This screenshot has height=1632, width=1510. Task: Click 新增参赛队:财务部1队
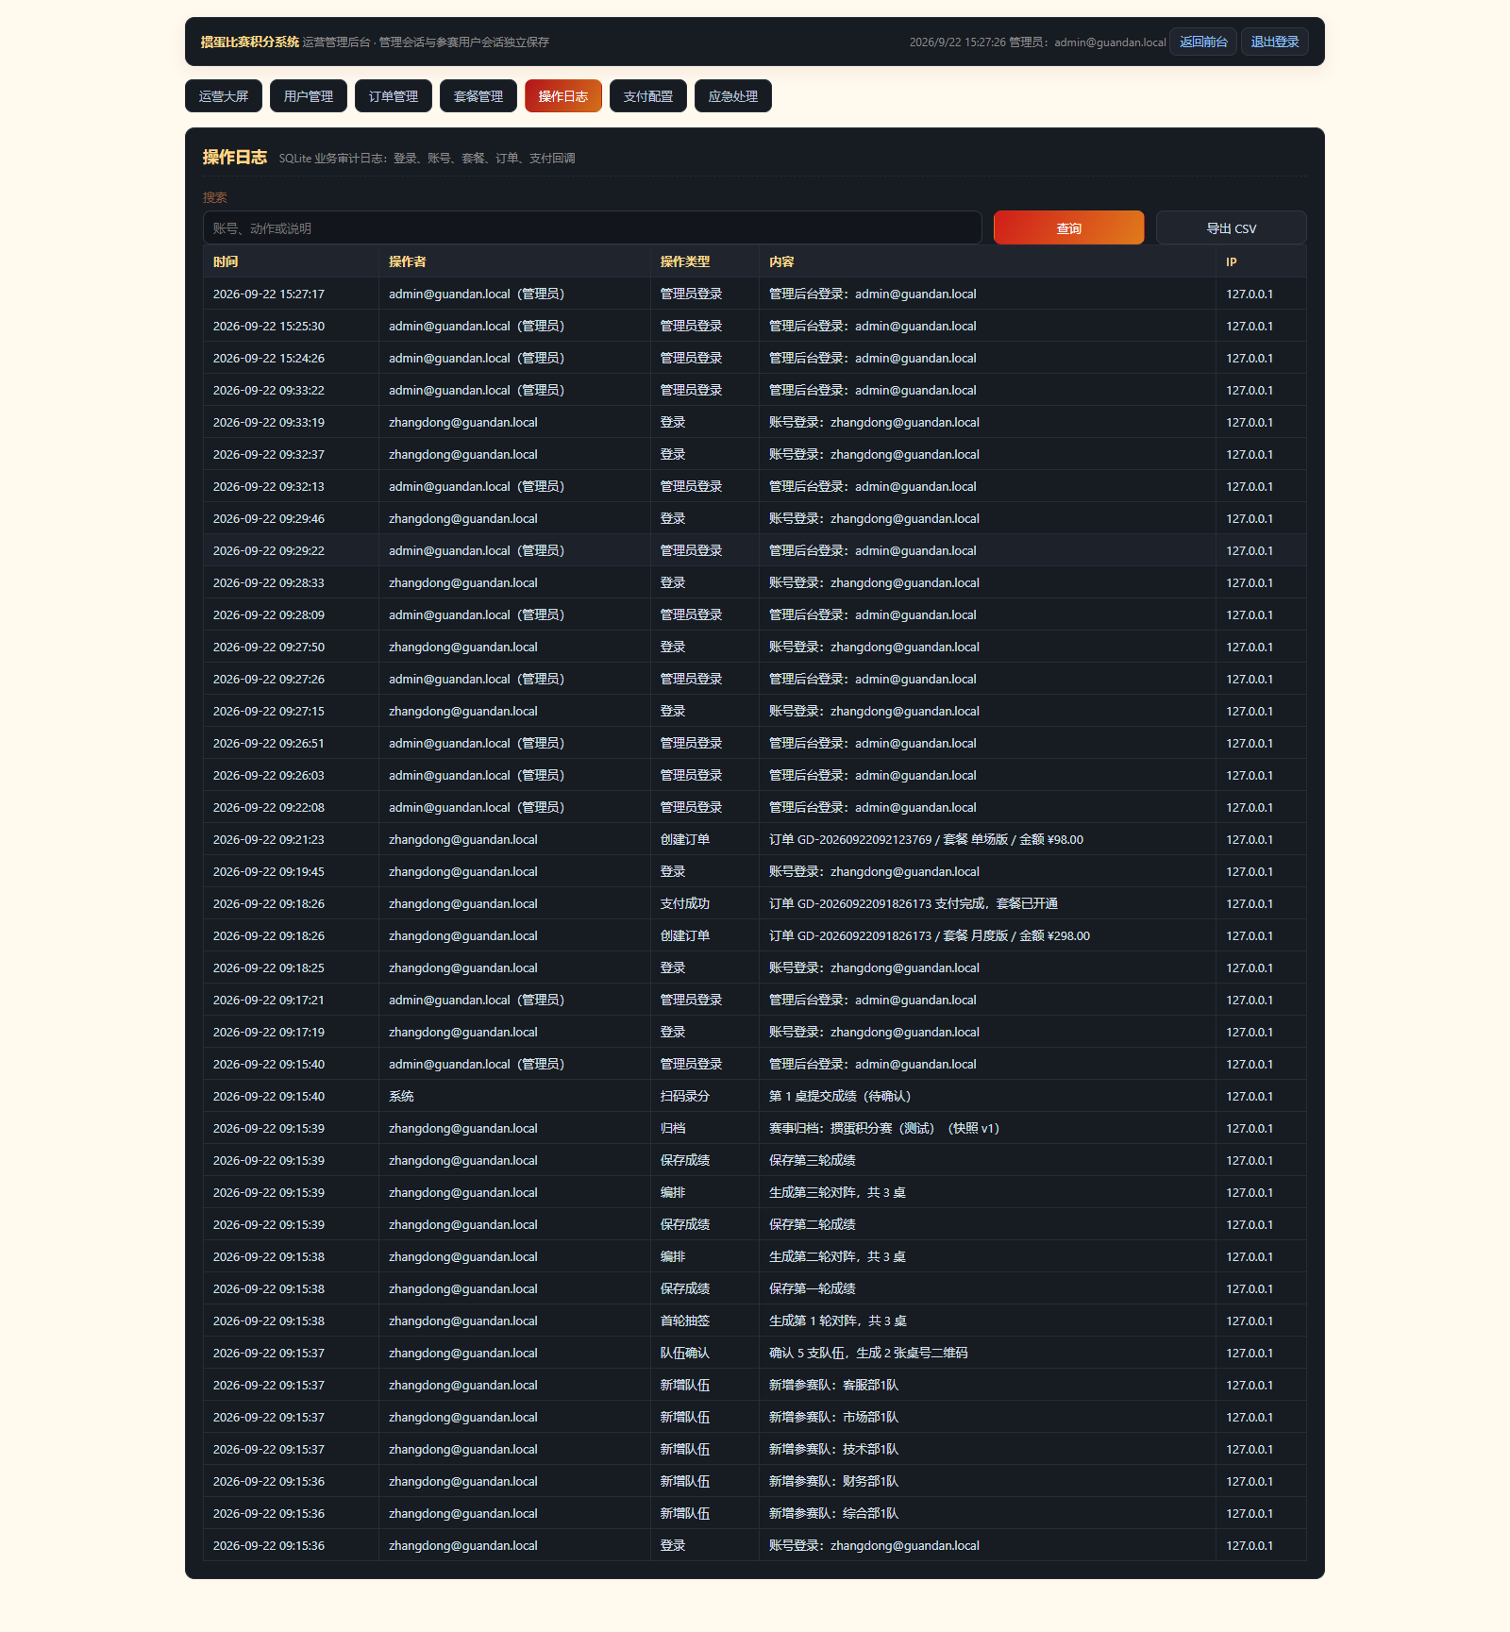coord(833,1481)
